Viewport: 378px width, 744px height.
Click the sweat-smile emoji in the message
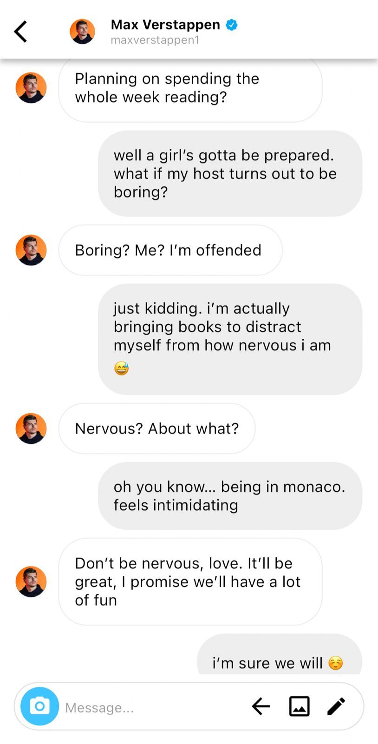[121, 369]
